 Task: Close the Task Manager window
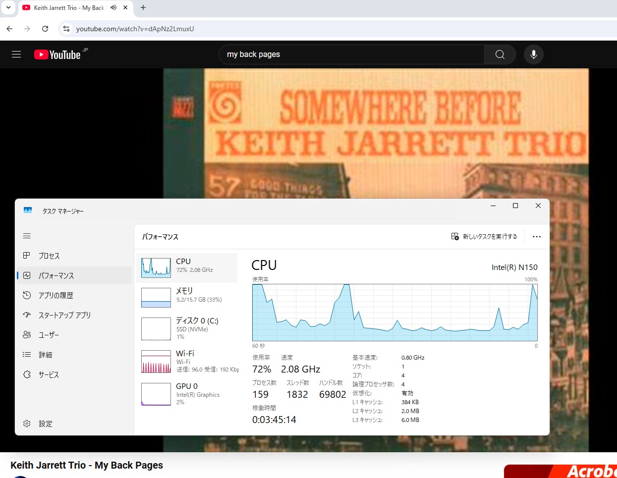(538, 206)
